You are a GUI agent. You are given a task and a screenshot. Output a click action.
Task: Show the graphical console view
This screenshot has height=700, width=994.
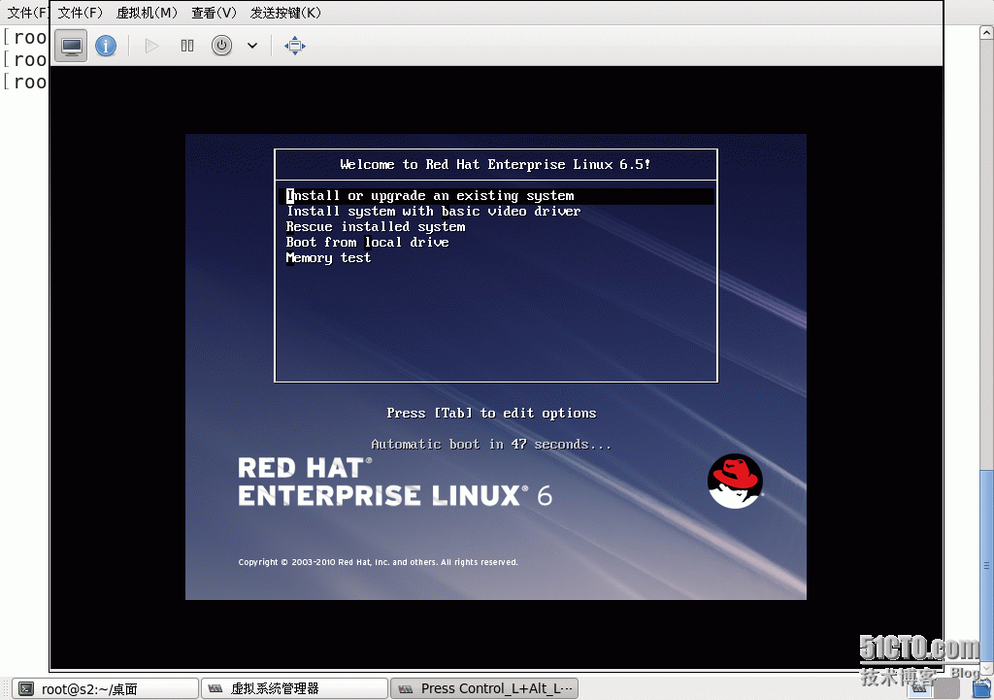[71, 46]
